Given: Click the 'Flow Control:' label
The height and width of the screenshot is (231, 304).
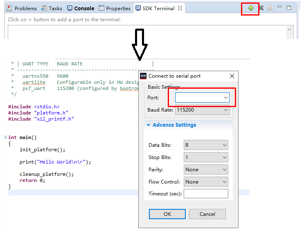Looking at the screenshot, I should pyautogui.click(x=164, y=182).
